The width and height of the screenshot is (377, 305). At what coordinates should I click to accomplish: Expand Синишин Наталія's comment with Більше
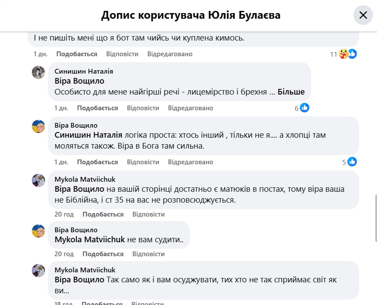point(291,92)
